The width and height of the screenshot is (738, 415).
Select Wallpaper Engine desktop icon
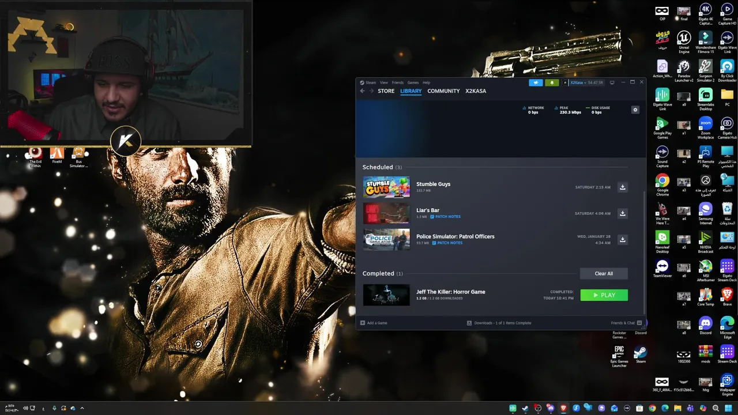727,384
